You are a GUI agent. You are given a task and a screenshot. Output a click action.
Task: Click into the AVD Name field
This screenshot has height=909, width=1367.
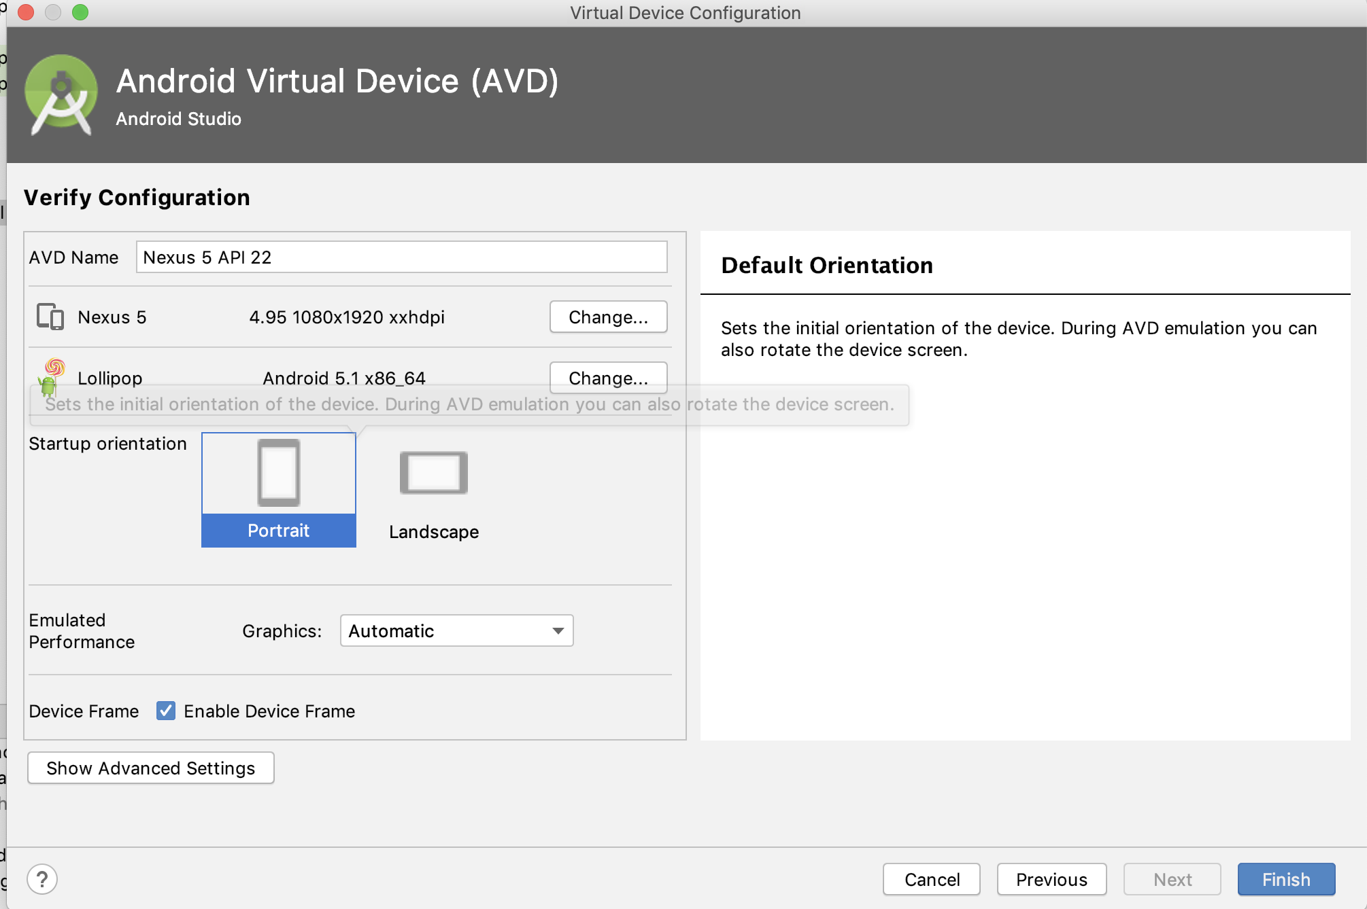401,257
